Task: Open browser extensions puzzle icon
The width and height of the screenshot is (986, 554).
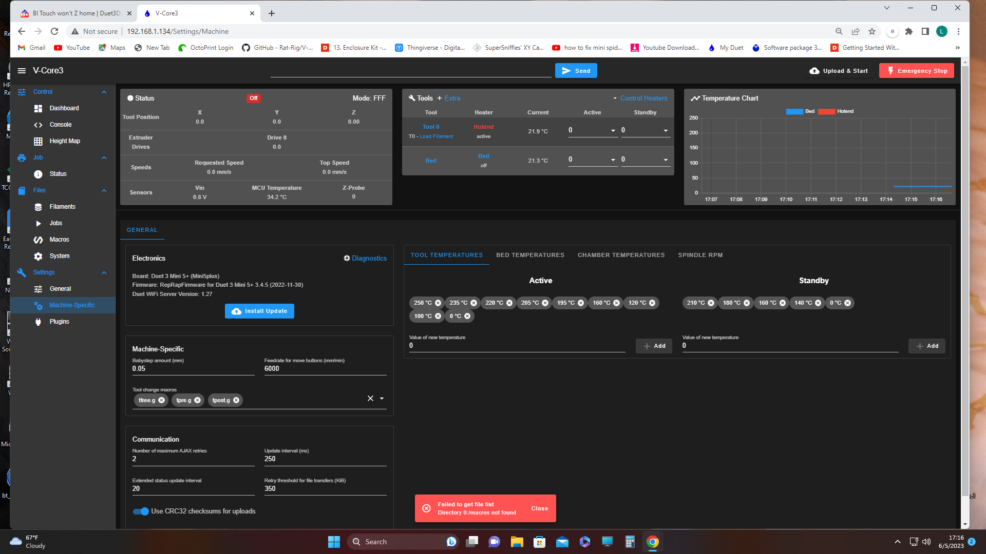Action: pyautogui.click(x=909, y=31)
